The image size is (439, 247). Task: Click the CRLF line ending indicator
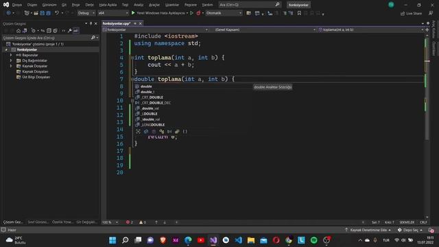[423, 222]
